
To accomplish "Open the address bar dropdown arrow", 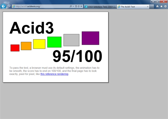I will (x=73, y=6).
